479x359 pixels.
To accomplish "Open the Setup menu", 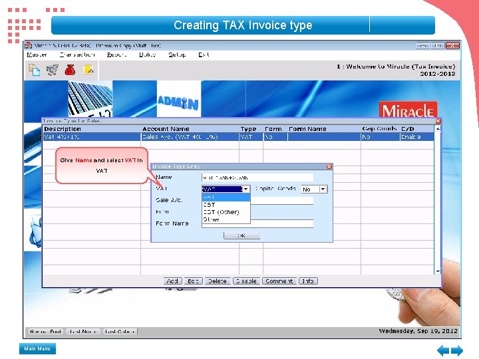I will click(x=177, y=55).
